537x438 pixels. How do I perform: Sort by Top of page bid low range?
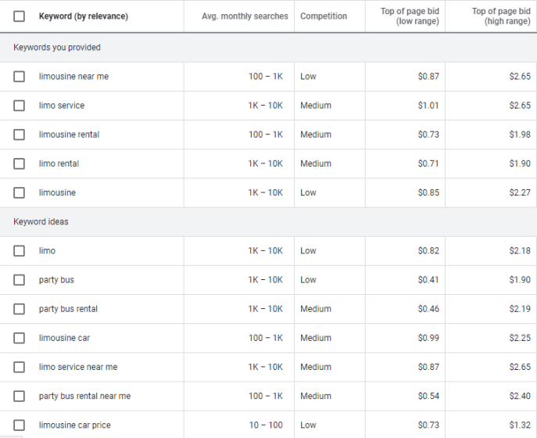click(410, 16)
